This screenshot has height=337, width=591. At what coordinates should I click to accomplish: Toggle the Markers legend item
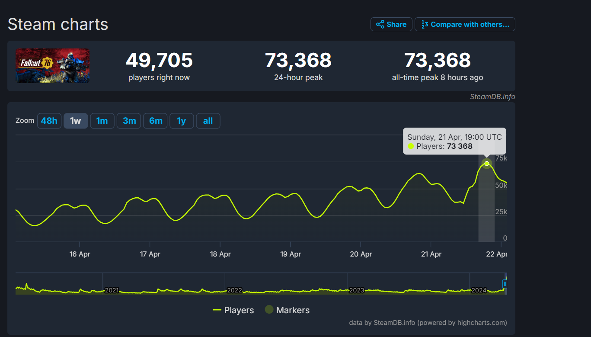coord(287,310)
